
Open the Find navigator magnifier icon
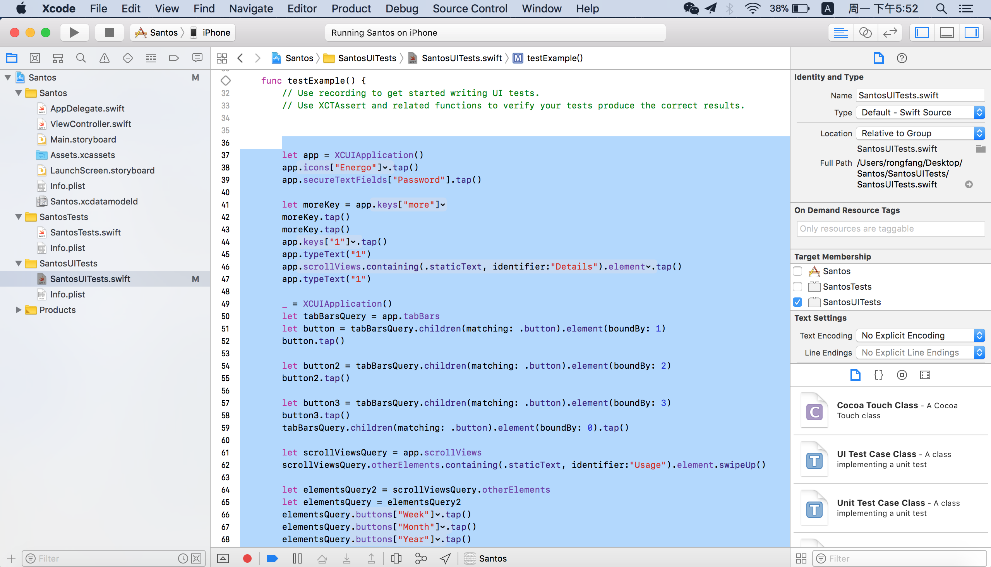[81, 58]
